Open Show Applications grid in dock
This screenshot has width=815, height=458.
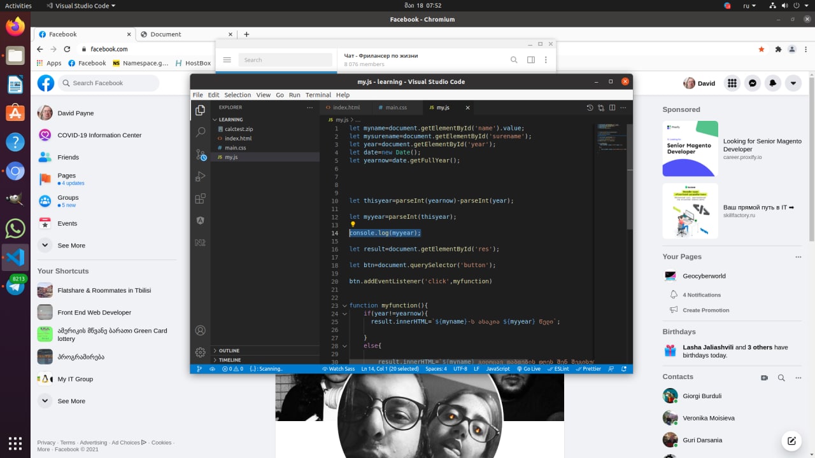pos(15,443)
